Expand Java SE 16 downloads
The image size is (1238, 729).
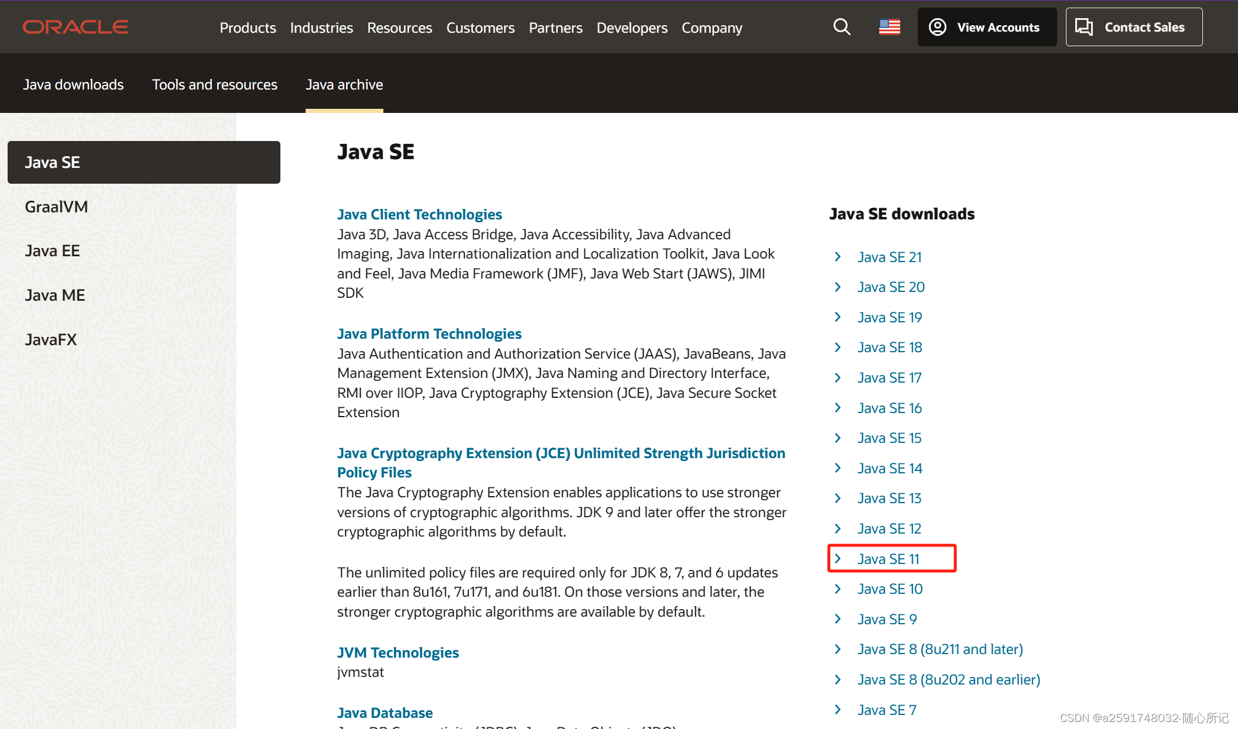pyautogui.click(x=889, y=408)
